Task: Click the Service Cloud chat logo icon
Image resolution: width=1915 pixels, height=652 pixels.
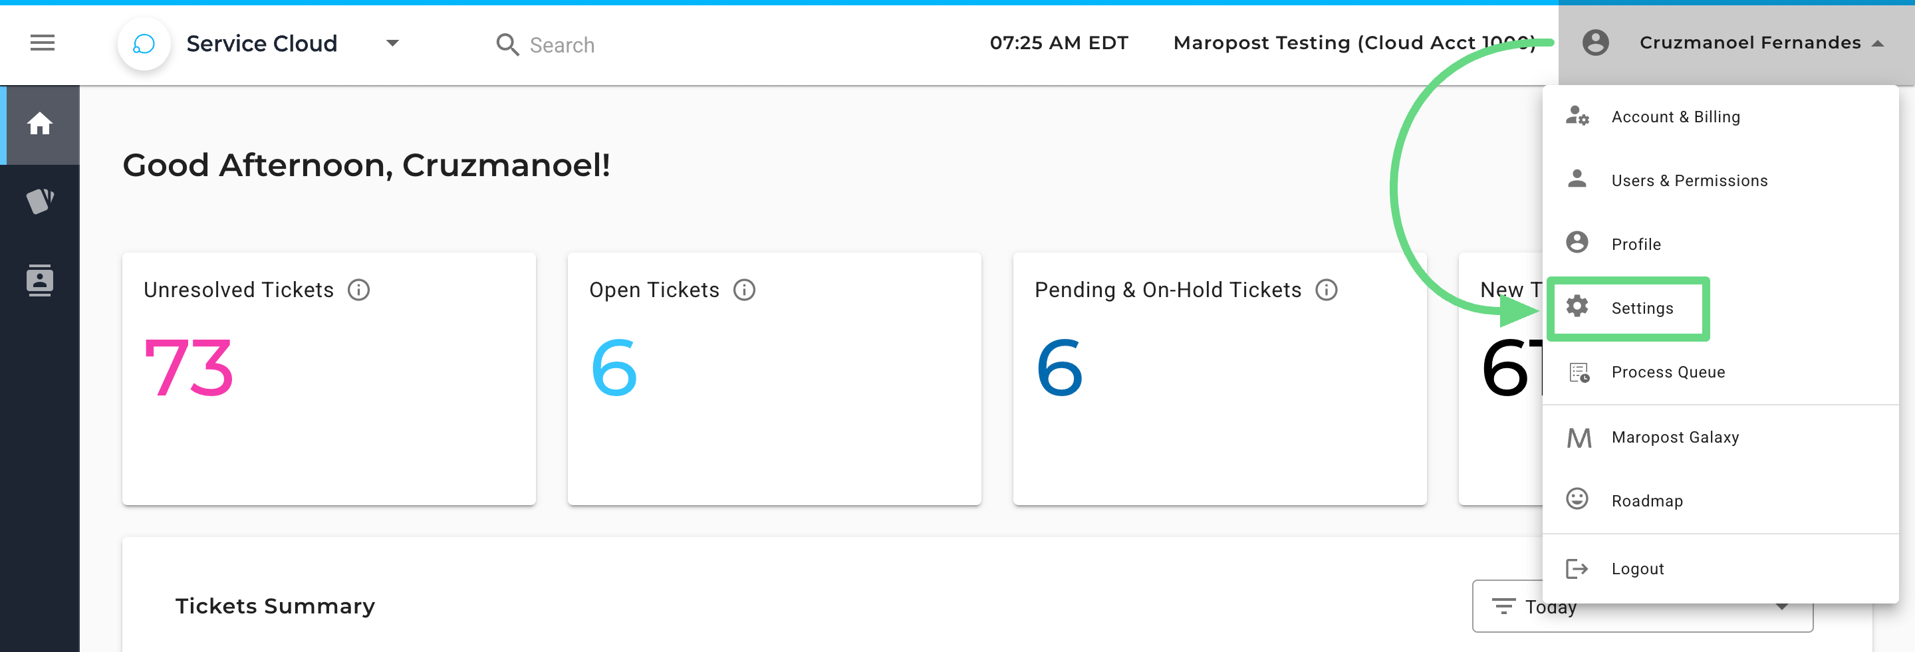Action: tap(144, 44)
